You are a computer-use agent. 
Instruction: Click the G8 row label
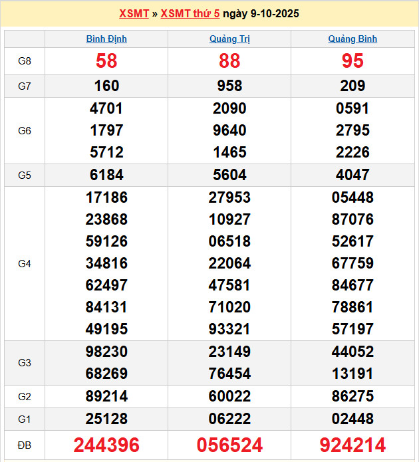(25, 61)
